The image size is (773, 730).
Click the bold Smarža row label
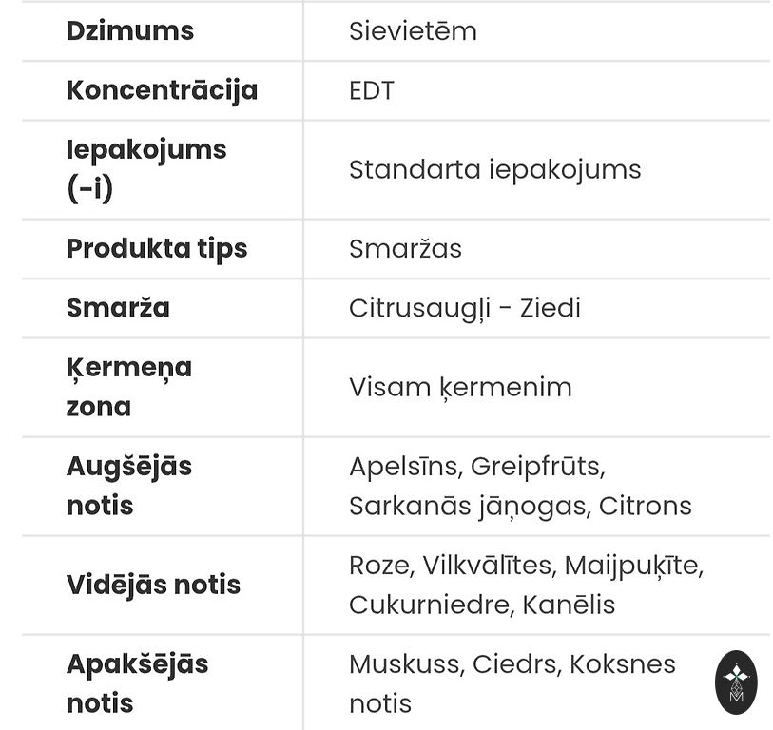[x=118, y=308]
